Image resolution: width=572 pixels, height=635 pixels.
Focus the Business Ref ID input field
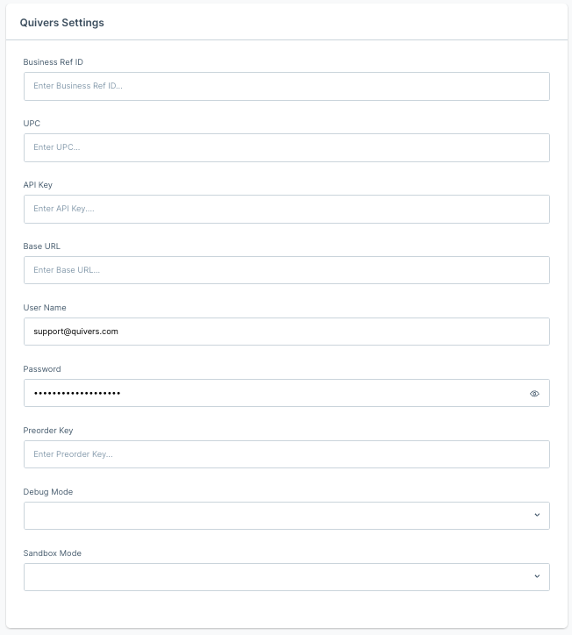point(286,86)
